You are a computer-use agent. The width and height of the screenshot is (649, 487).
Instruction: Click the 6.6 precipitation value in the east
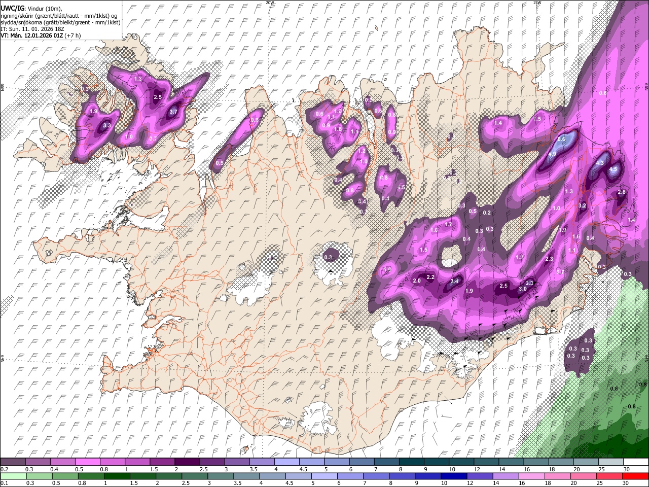561,139
